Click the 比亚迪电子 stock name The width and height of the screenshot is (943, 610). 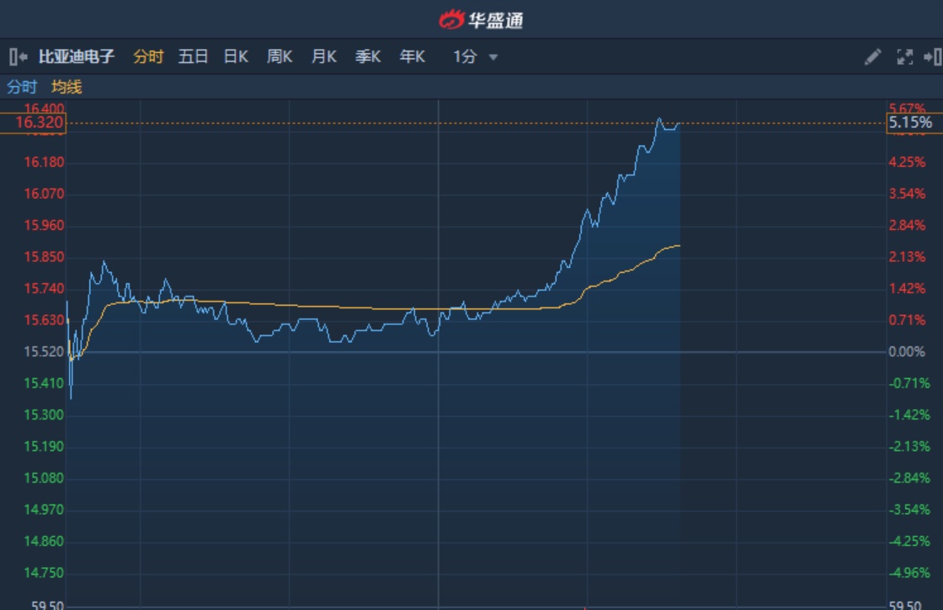(77, 57)
